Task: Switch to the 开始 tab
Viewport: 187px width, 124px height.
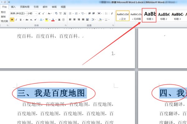Action: [x=4, y=7]
